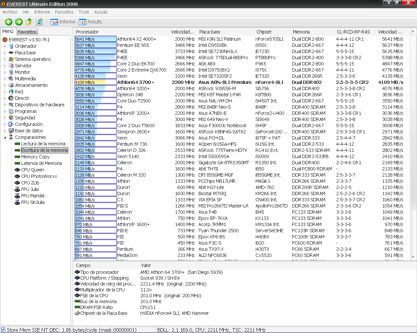Select Lectura de la memoria benchmark

click(x=43, y=144)
